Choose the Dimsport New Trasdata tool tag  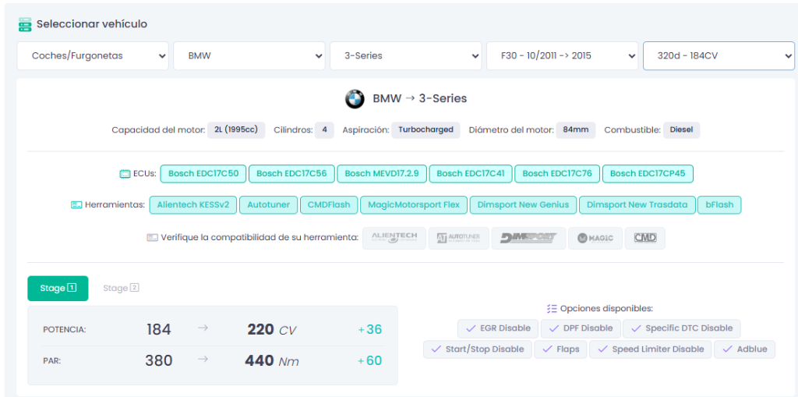(637, 205)
